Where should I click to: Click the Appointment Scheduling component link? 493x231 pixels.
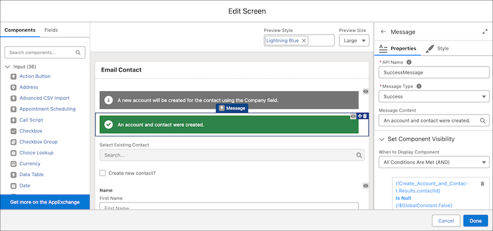[47, 109]
